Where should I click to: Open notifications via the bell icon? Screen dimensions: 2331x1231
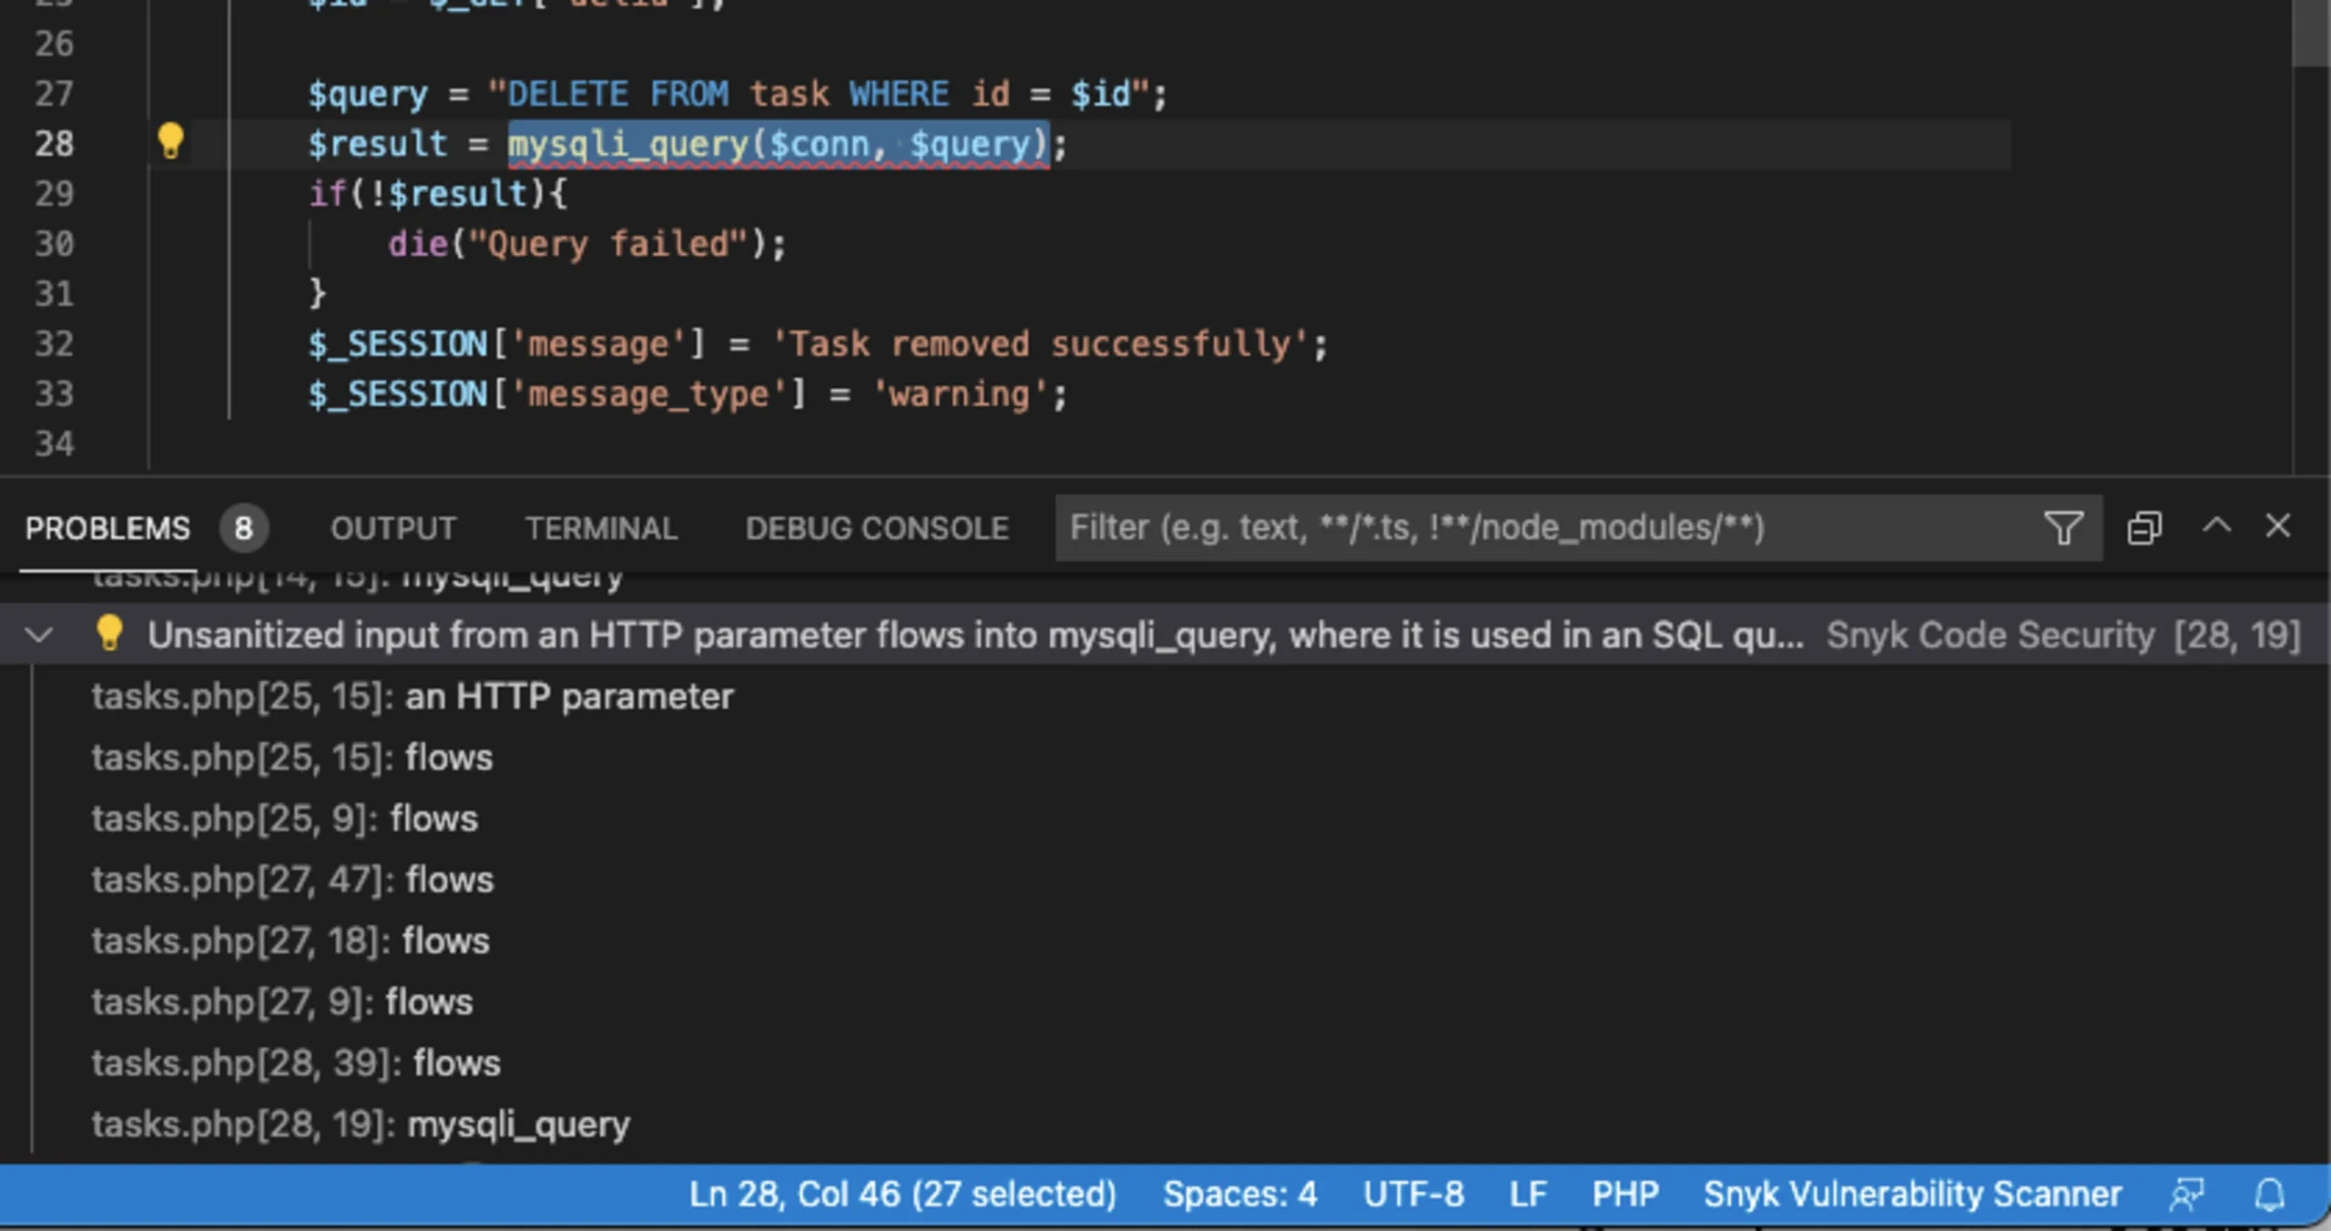(2267, 1194)
